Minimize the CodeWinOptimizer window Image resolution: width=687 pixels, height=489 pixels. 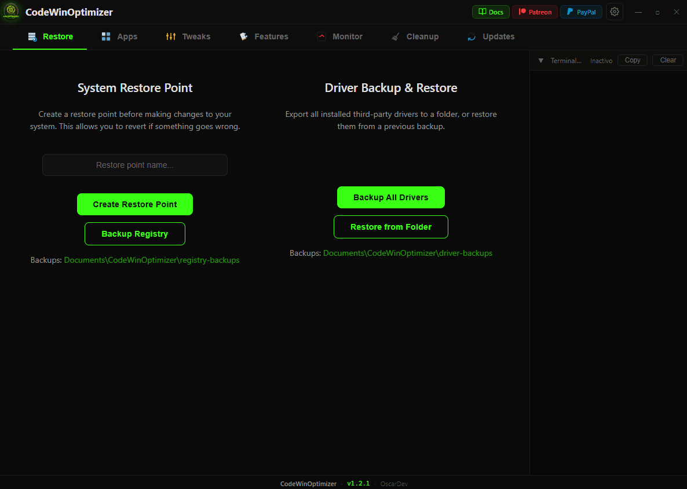pos(638,12)
